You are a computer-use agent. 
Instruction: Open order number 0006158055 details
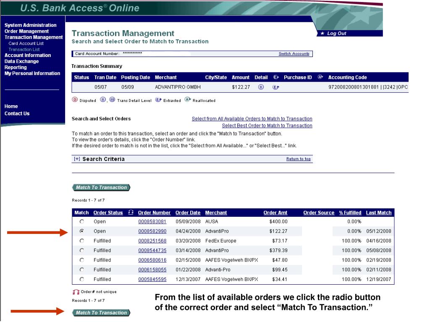(152, 270)
